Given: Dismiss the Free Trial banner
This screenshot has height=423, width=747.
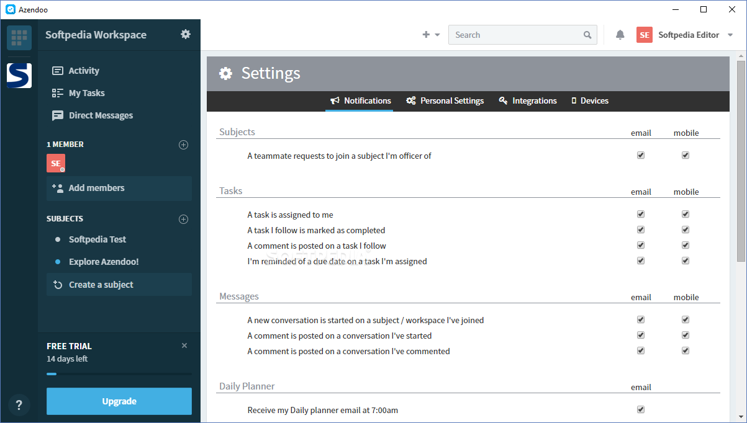Looking at the screenshot, I should (184, 345).
